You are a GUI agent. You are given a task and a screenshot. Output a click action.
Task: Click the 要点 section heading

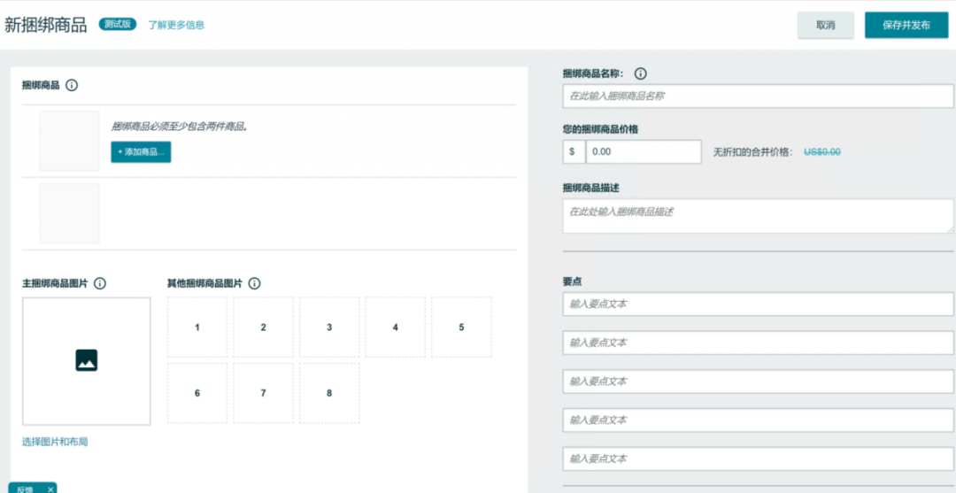pos(571,282)
